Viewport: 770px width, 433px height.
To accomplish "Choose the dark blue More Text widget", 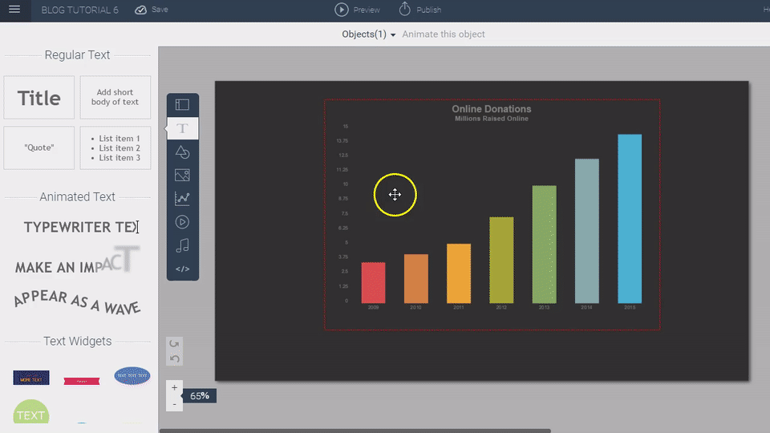I will pyautogui.click(x=31, y=378).
